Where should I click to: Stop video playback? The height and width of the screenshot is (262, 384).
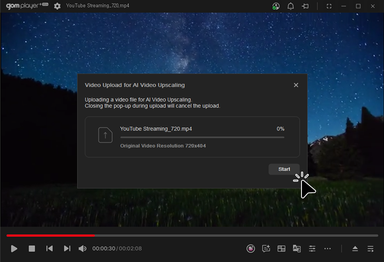click(32, 248)
